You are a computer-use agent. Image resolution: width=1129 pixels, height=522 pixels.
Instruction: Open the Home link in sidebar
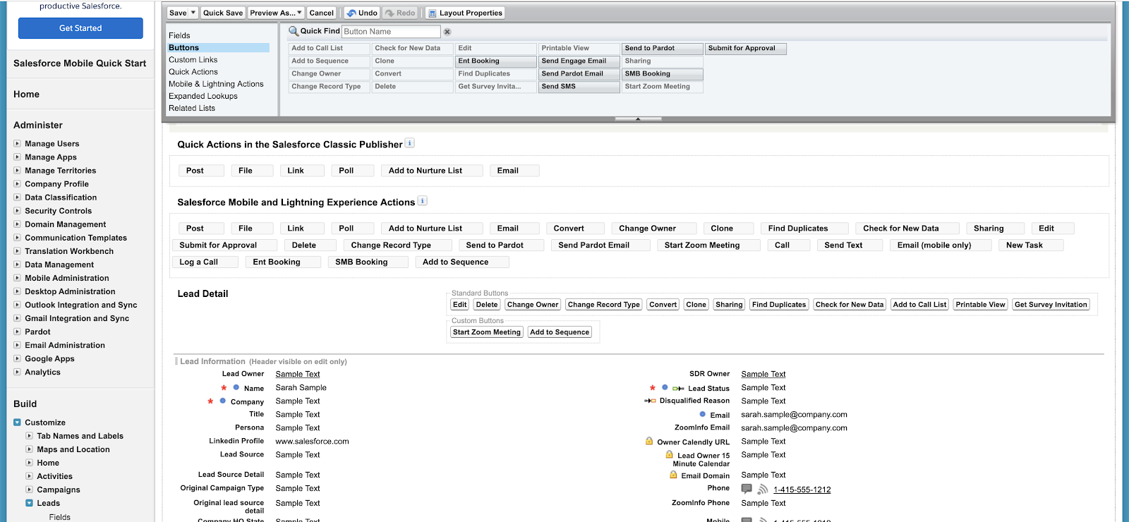point(26,94)
